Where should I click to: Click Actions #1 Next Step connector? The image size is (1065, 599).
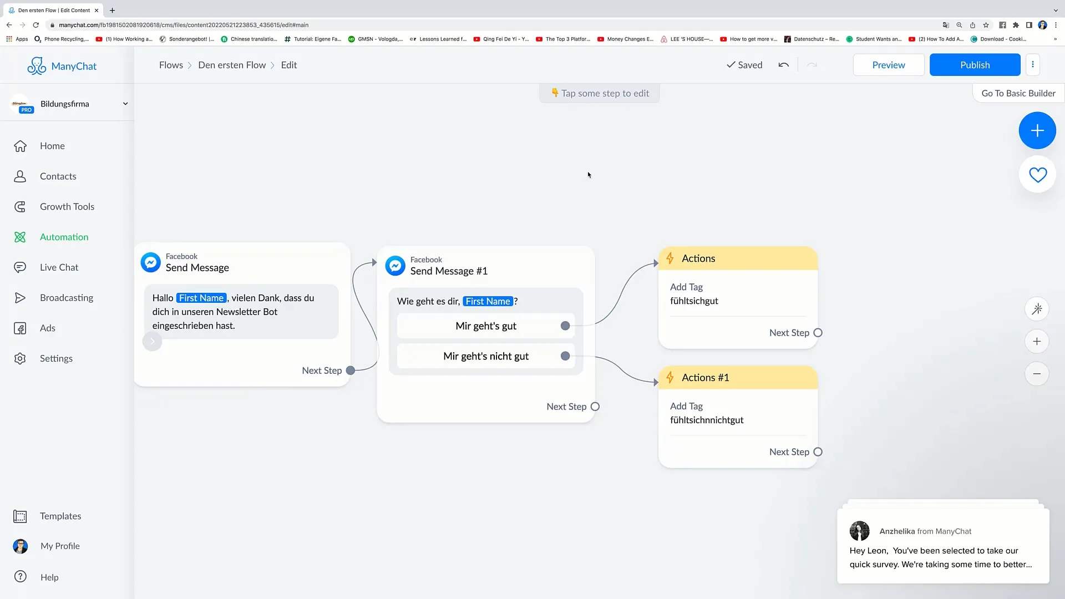tap(818, 452)
